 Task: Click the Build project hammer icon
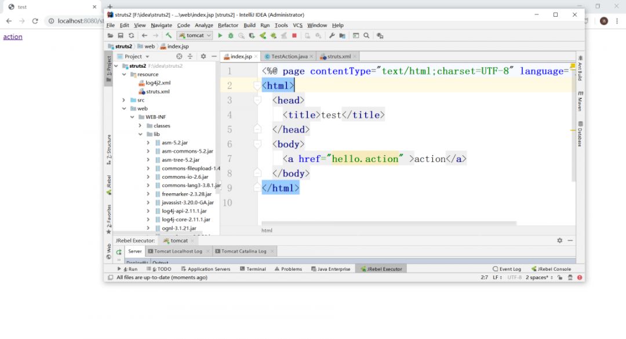169,35
